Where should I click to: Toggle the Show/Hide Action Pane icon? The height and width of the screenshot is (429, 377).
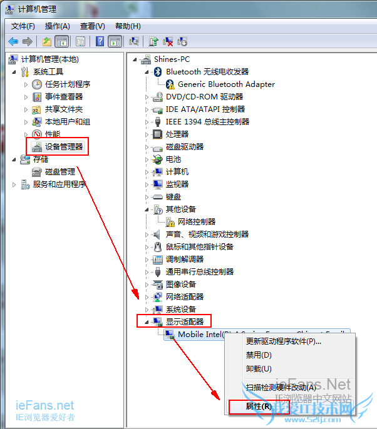115,41
